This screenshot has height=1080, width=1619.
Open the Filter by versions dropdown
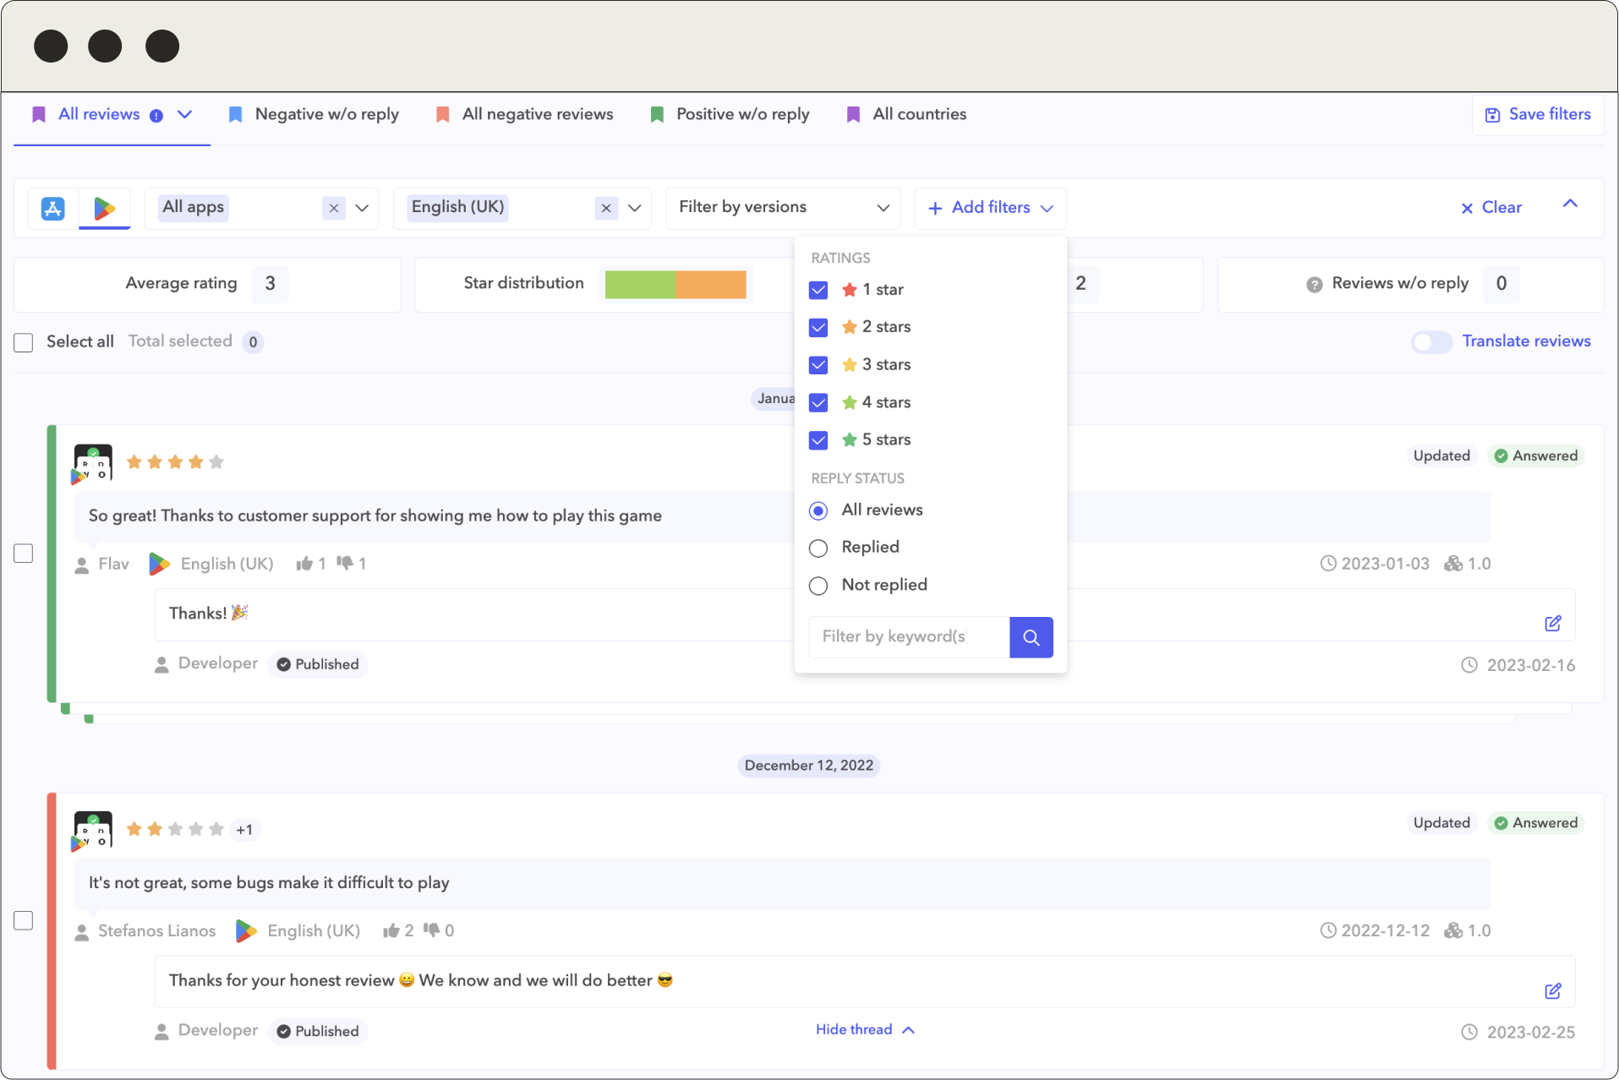783,208
